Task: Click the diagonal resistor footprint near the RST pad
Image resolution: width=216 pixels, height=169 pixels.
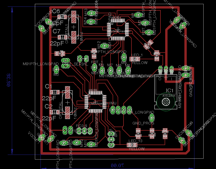Action: [x=148, y=44]
